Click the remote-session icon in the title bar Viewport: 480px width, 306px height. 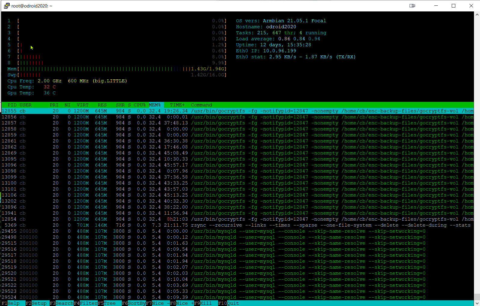click(x=412, y=6)
